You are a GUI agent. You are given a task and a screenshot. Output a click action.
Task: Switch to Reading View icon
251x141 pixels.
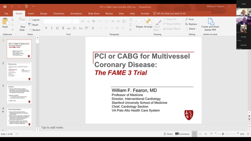(206, 134)
